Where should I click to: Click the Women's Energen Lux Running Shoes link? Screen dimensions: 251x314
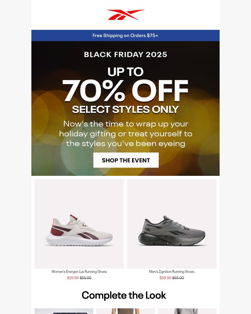[x=79, y=271]
